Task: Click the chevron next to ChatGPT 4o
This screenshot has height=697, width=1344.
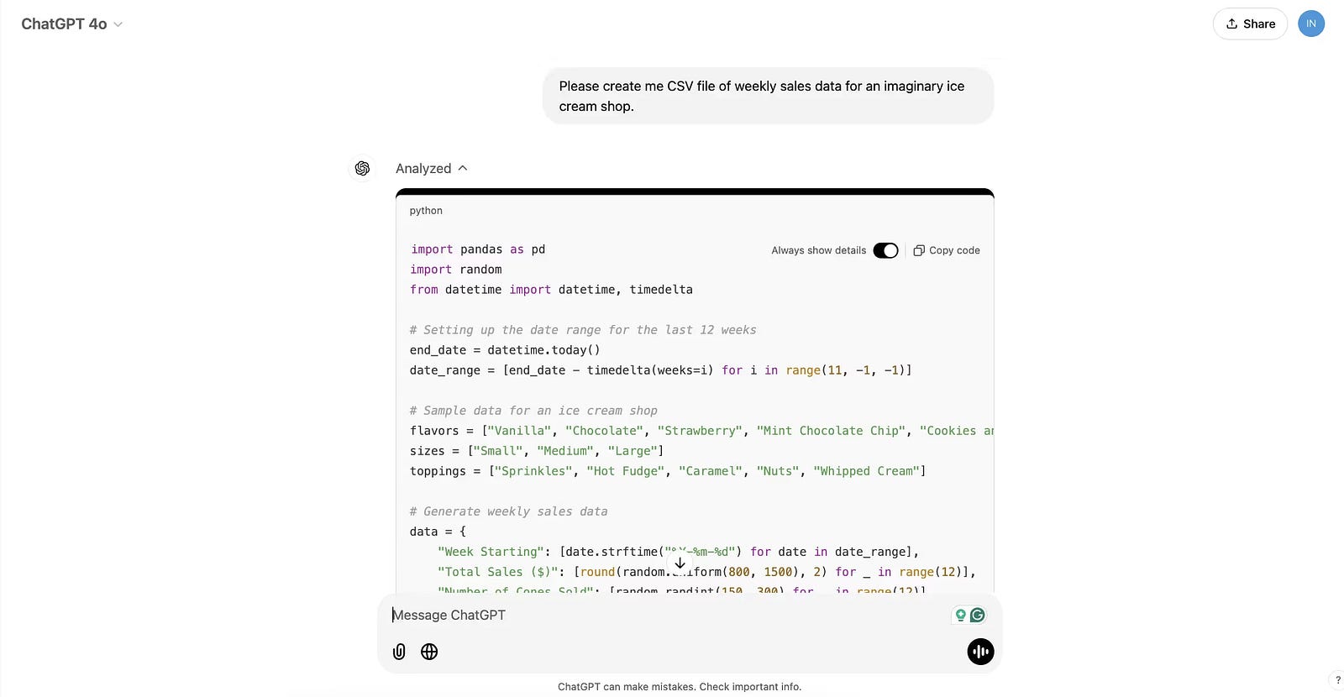Action: click(118, 24)
